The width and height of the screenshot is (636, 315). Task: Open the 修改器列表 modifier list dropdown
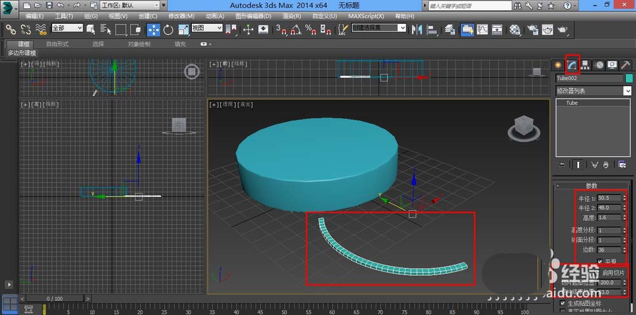click(x=594, y=91)
